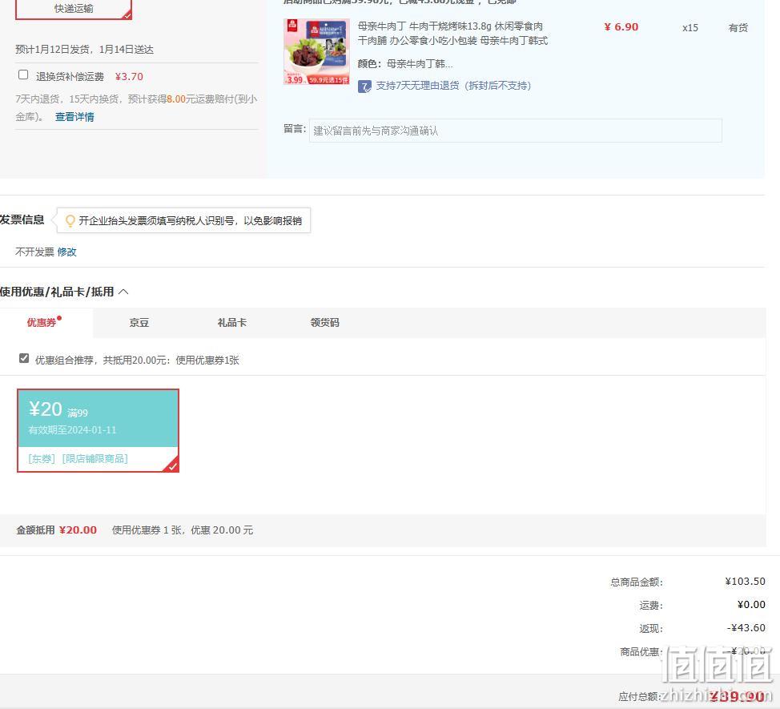The width and height of the screenshot is (780, 709).
Task: Select the ¥20 满99 coupon card
Action: (98, 430)
